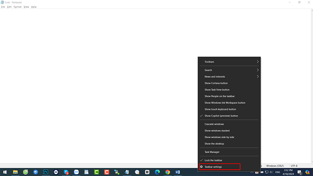Choose Show windows side by side
Image resolution: width=313 pixels, height=176 pixels.
(229, 137)
